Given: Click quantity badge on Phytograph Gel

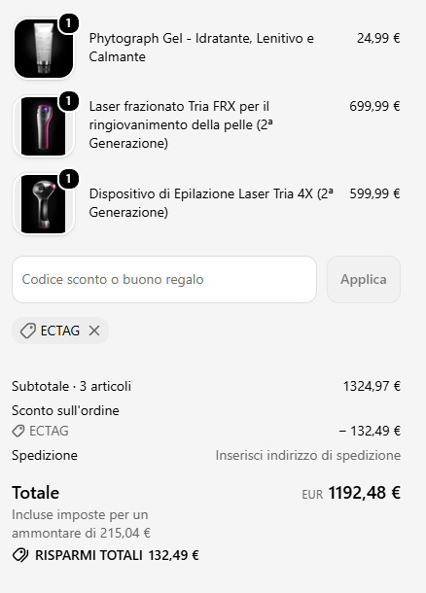Looking at the screenshot, I should pyautogui.click(x=68, y=24).
